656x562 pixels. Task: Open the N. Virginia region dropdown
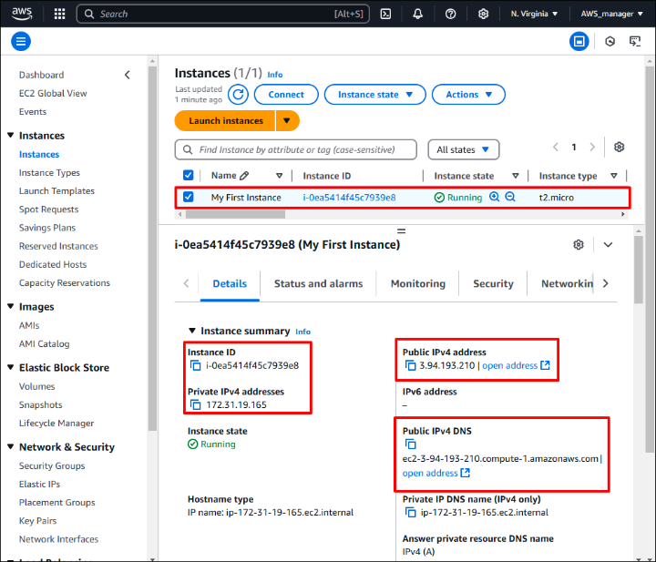pyautogui.click(x=534, y=14)
